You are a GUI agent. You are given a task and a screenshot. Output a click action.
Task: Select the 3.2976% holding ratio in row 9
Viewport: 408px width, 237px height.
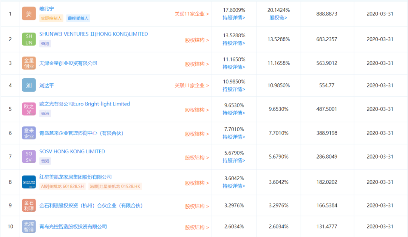(x=234, y=205)
